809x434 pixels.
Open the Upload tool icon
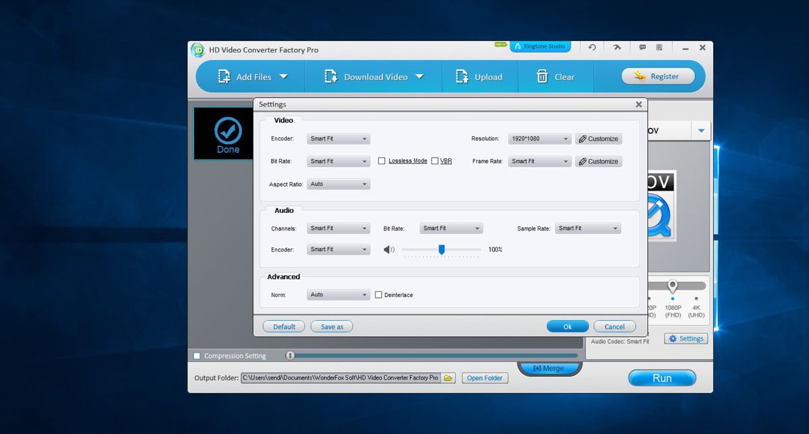tap(461, 76)
